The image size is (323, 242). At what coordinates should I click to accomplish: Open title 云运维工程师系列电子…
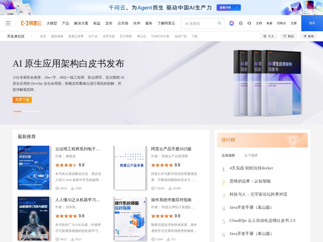click(x=77, y=149)
